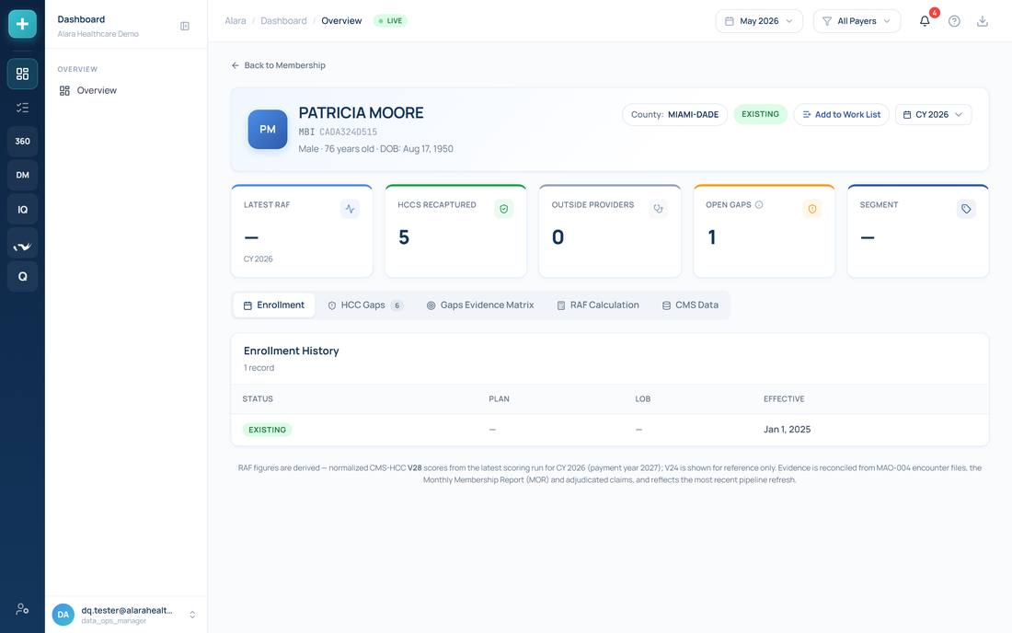The height and width of the screenshot is (633, 1012).
Task: Open the May 2026 date dropdown
Action: click(759, 20)
